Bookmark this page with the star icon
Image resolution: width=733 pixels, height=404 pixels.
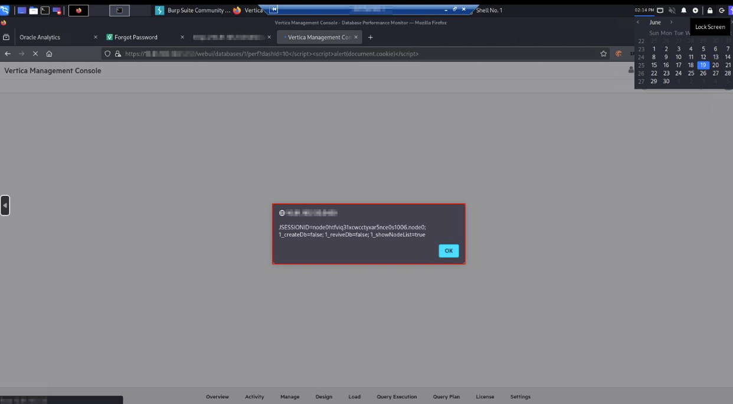[x=603, y=54]
